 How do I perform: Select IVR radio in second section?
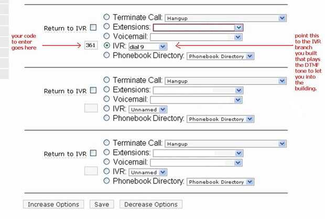107,108
